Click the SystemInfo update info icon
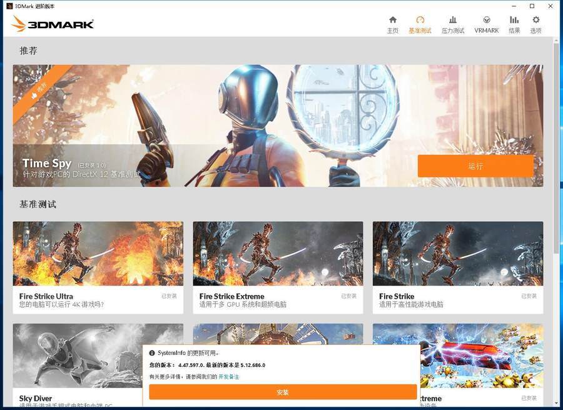563x410 pixels. pyautogui.click(x=152, y=353)
